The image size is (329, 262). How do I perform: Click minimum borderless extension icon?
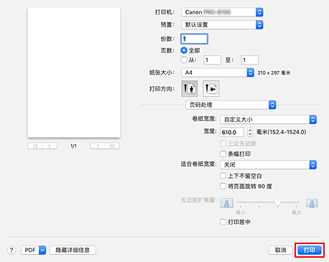click(226, 203)
